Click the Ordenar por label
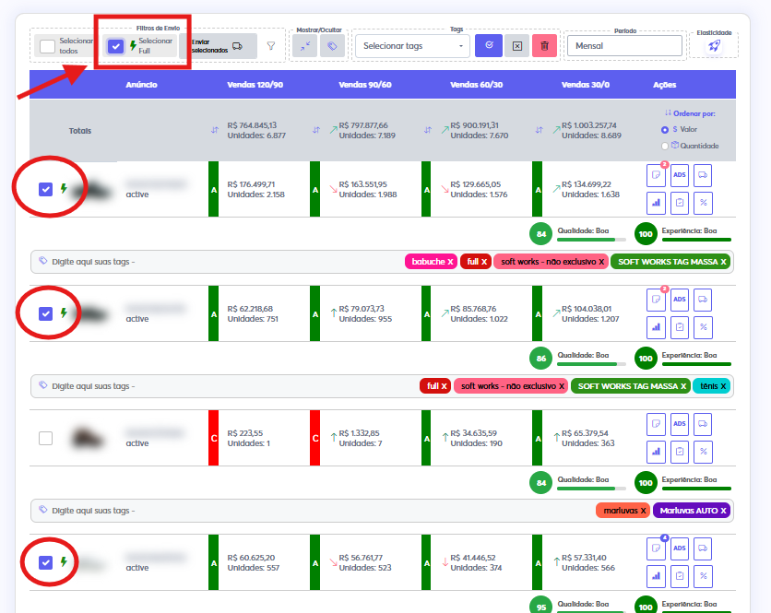The width and height of the screenshot is (771, 613). coord(694,113)
